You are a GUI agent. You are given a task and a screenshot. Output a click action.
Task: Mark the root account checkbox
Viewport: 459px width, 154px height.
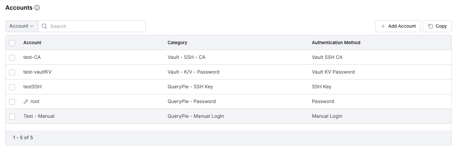[12, 102]
